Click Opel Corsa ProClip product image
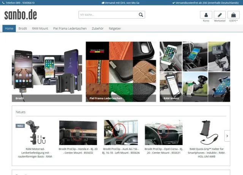Screen dimensions: 243x175 pyautogui.click(x=164, y=133)
